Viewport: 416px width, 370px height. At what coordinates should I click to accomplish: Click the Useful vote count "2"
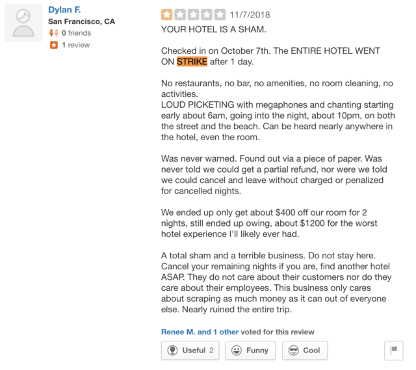click(211, 351)
